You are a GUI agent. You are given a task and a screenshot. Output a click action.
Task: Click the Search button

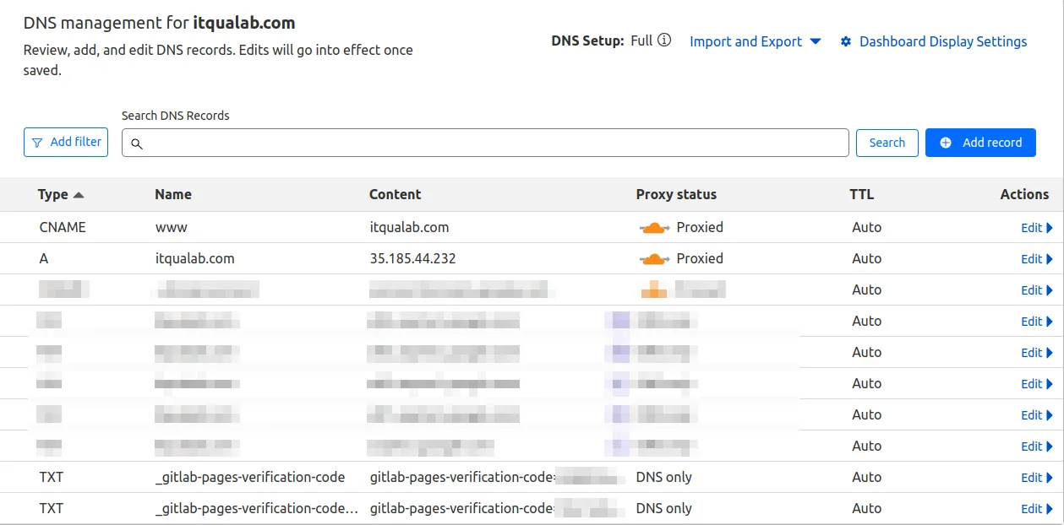(887, 142)
